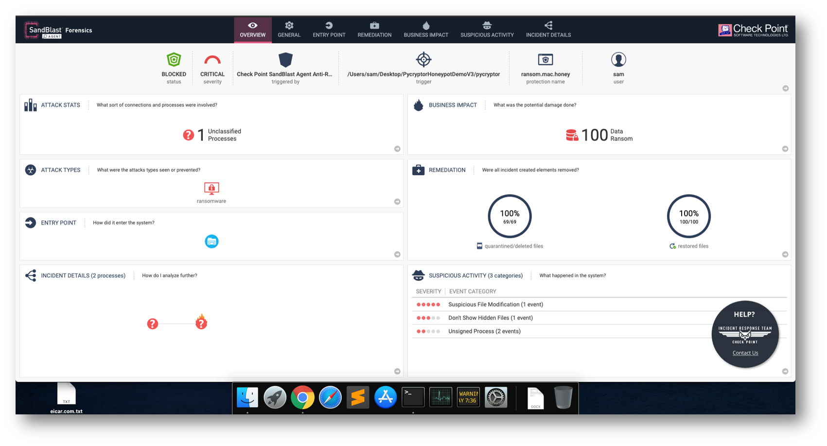Viewport: 827px width, 446px height.
Task: Click the Contact Us link
Action: (745, 353)
